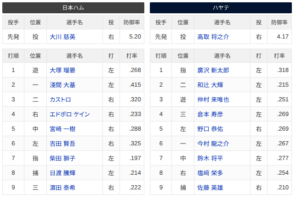Viewport: 296px width, 199px height.
Task: Select player link 淺間 大基
Action: click(63, 85)
